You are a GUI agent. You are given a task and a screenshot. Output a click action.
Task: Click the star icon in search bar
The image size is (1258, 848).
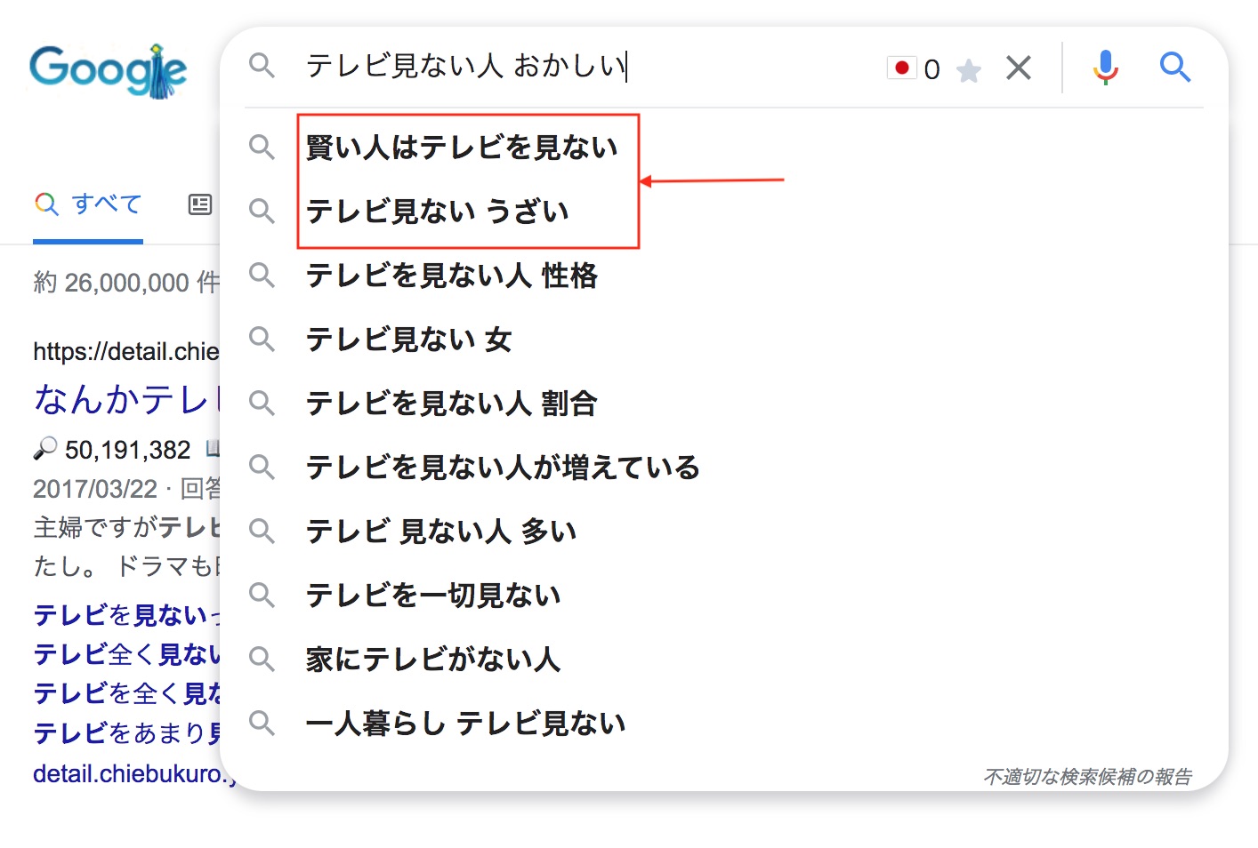(969, 70)
